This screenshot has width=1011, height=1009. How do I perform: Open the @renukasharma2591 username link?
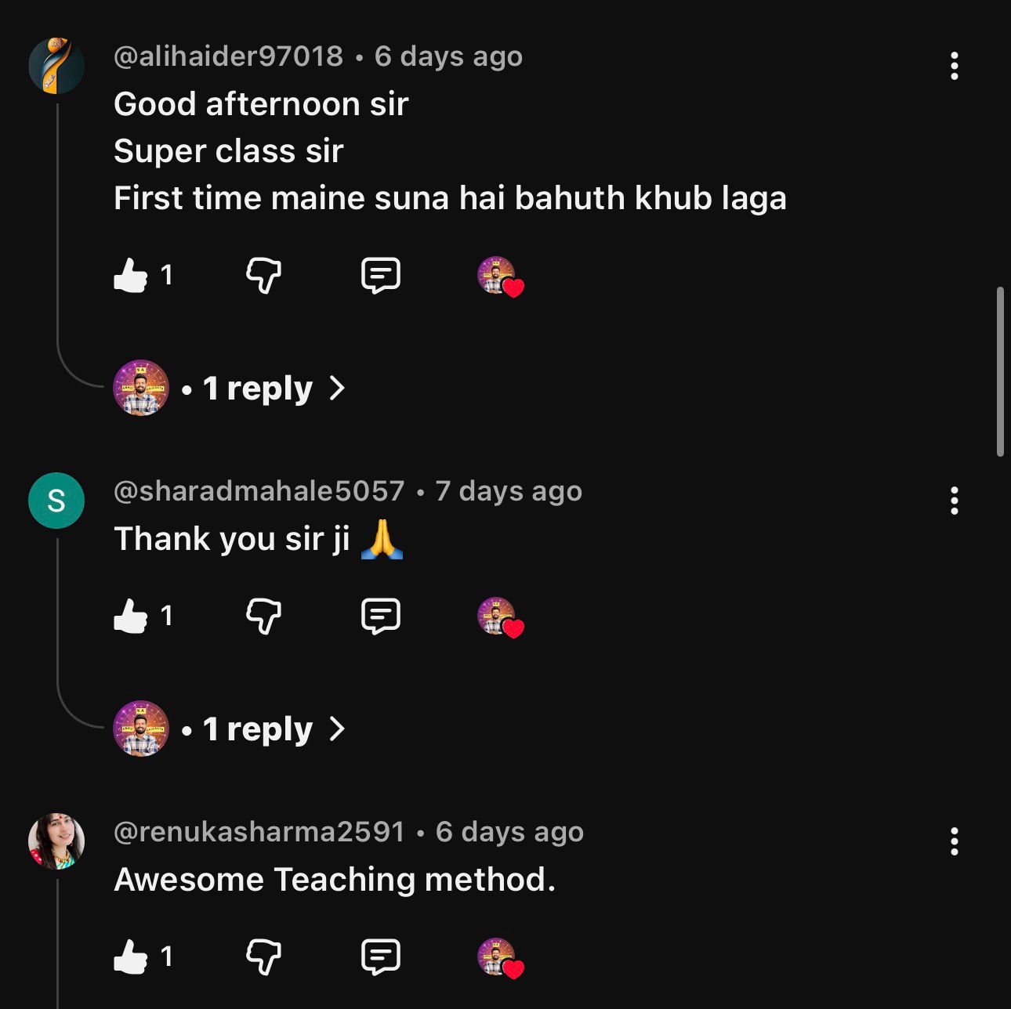click(259, 832)
